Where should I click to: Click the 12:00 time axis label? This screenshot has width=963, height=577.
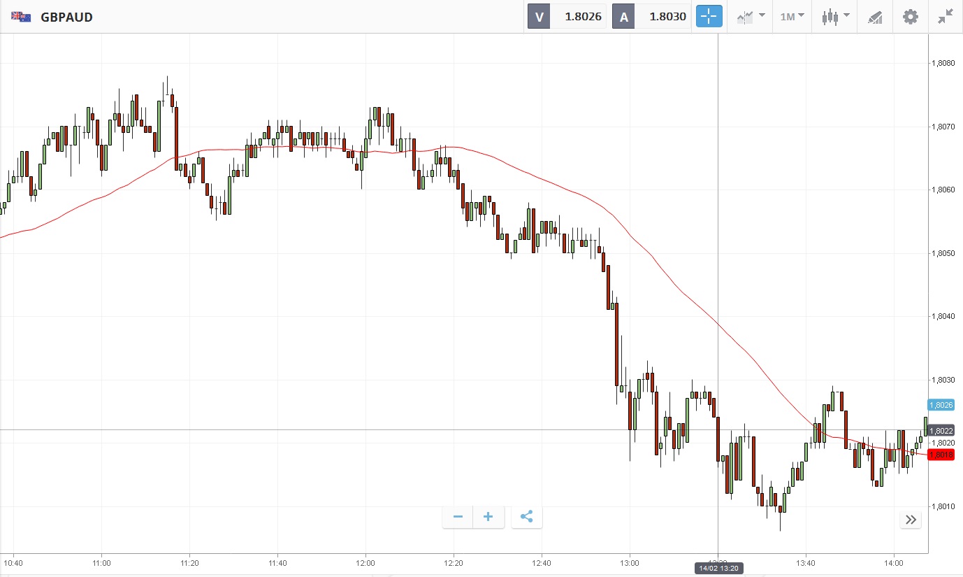[x=365, y=562]
